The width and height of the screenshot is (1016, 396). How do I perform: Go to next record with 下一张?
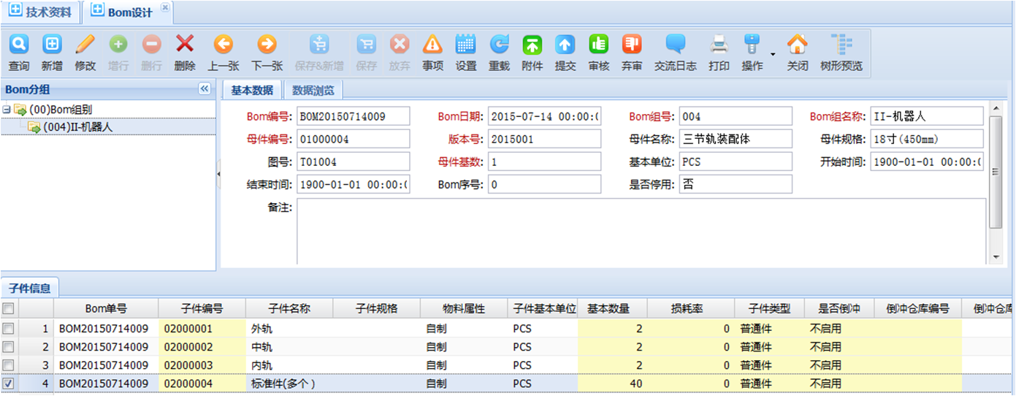coord(267,45)
